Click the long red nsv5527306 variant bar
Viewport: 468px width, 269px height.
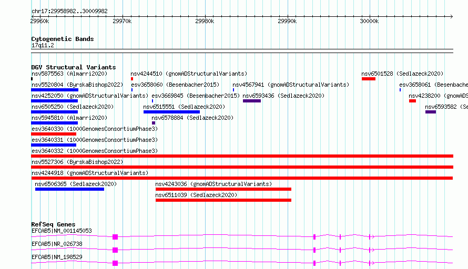242,167
